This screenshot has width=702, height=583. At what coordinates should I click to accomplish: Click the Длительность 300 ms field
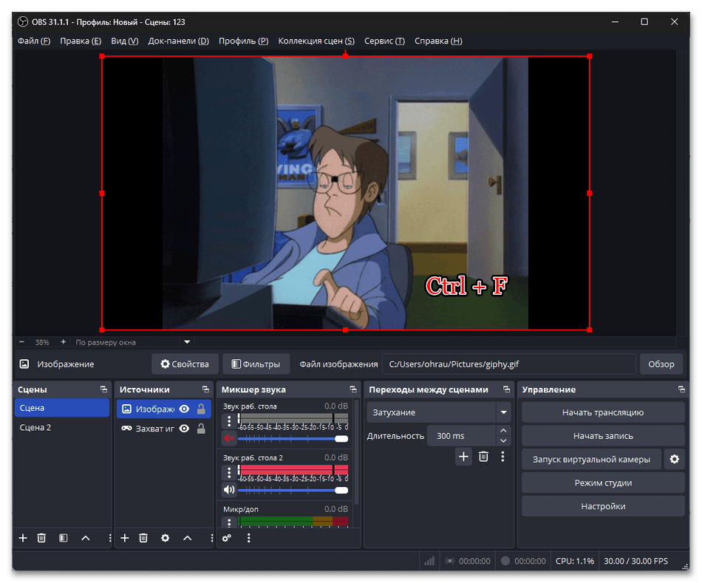tap(462, 436)
